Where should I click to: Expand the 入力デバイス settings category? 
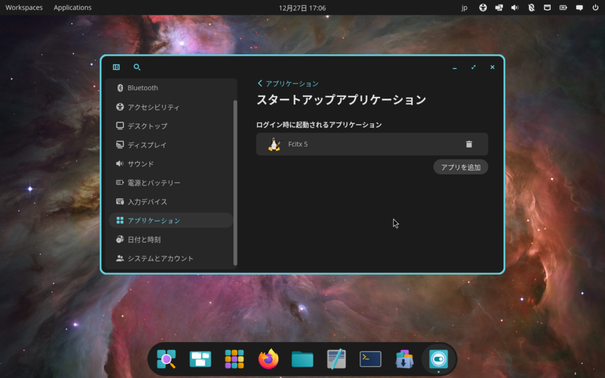click(x=147, y=202)
